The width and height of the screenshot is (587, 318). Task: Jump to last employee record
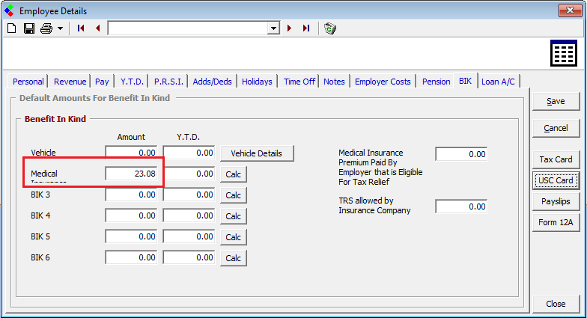pyautogui.click(x=305, y=28)
